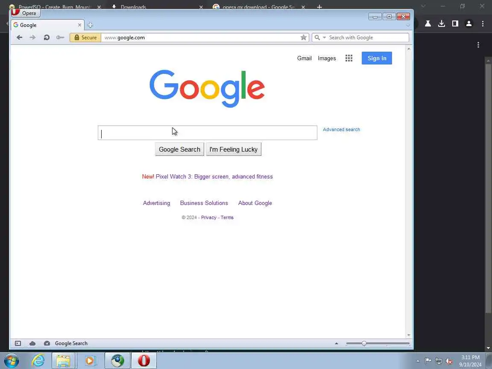Click the Secure padlock badge
The width and height of the screenshot is (492, 369).
85,38
